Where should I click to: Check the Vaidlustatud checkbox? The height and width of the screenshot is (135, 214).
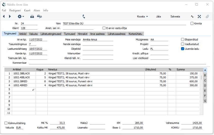[x=182, y=44]
